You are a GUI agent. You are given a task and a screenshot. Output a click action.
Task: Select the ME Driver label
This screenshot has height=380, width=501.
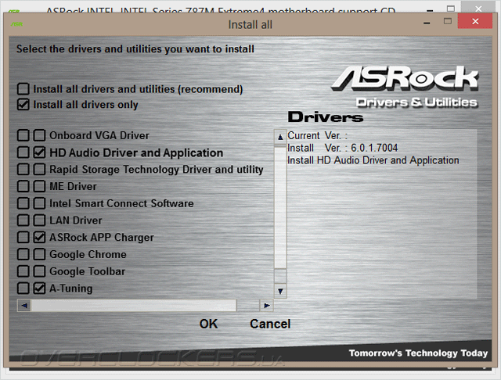coord(73,186)
